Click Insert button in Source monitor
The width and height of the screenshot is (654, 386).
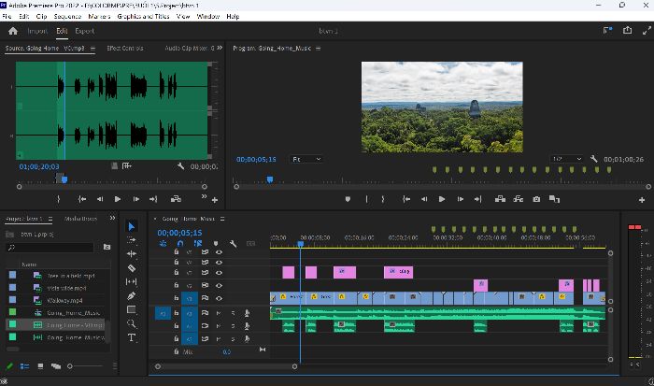coord(176,199)
